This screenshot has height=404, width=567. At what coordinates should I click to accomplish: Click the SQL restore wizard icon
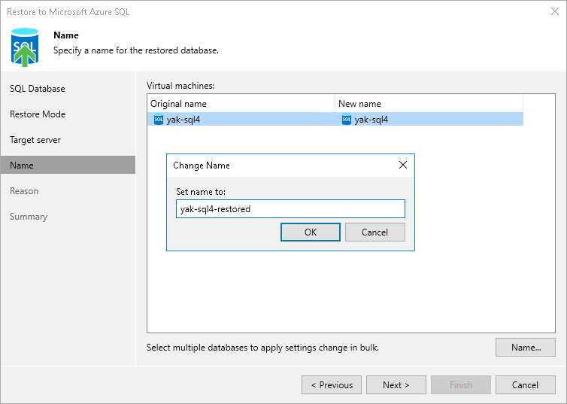point(25,47)
